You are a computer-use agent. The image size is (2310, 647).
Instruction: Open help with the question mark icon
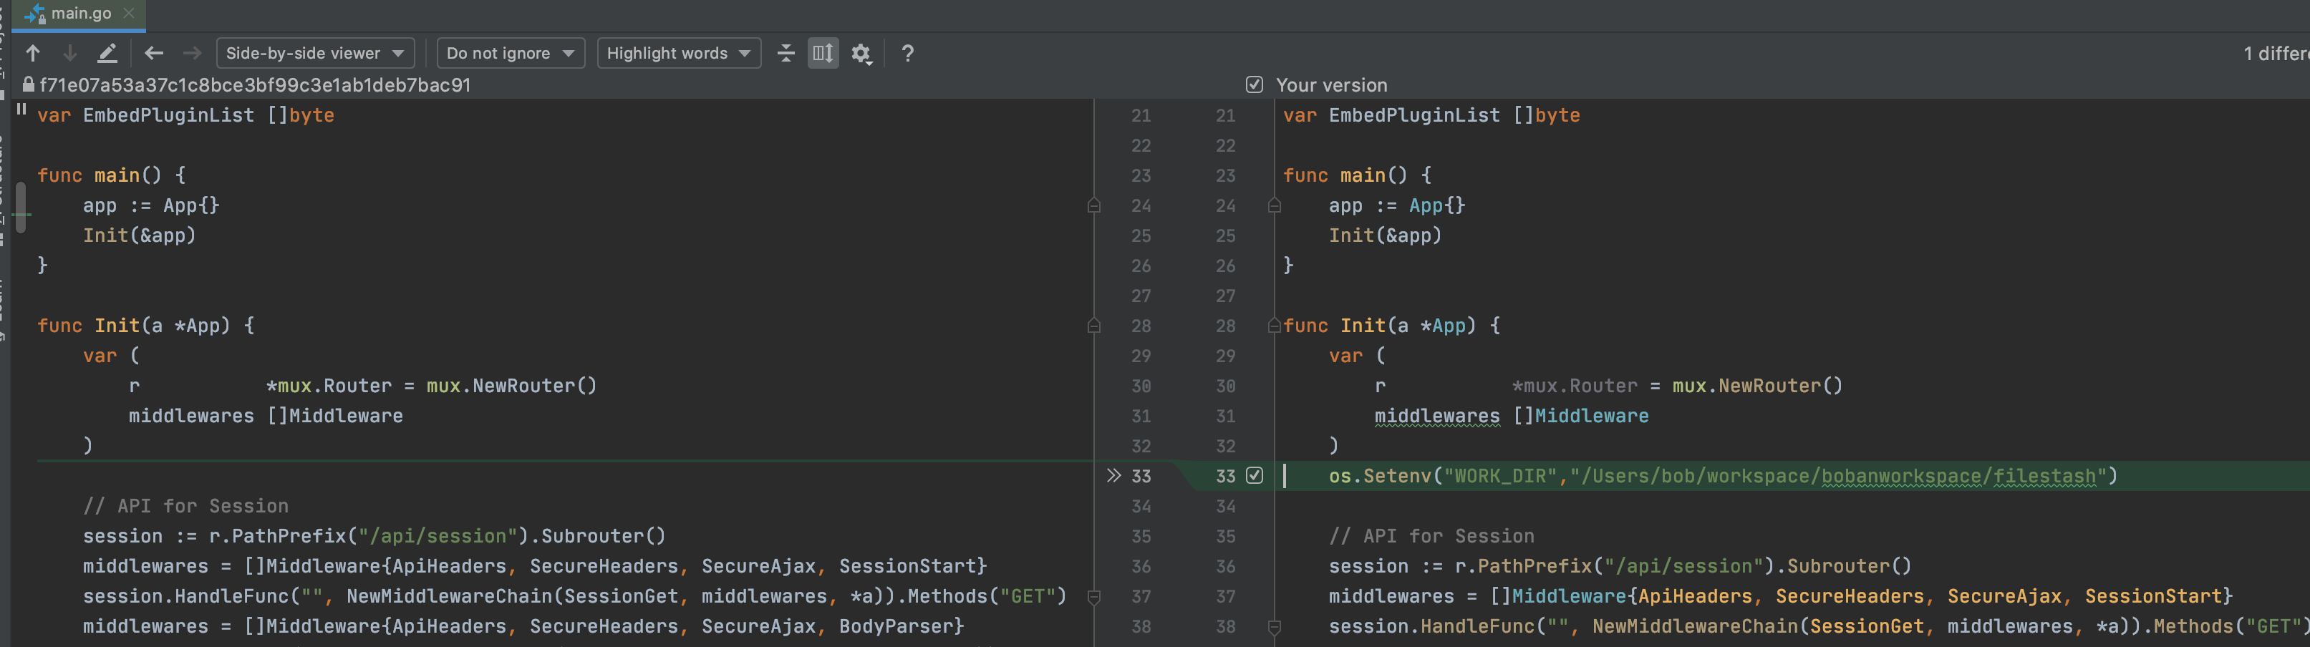click(907, 53)
